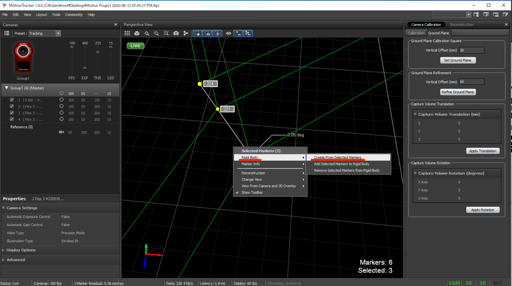The image size is (512, 286).
Task: Click the target icon for camera 2 row
Action: point(61,106)
